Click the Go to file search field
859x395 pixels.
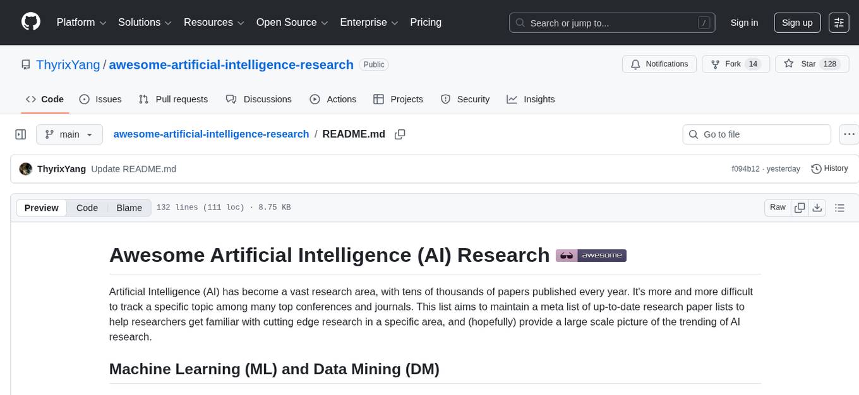756,134
